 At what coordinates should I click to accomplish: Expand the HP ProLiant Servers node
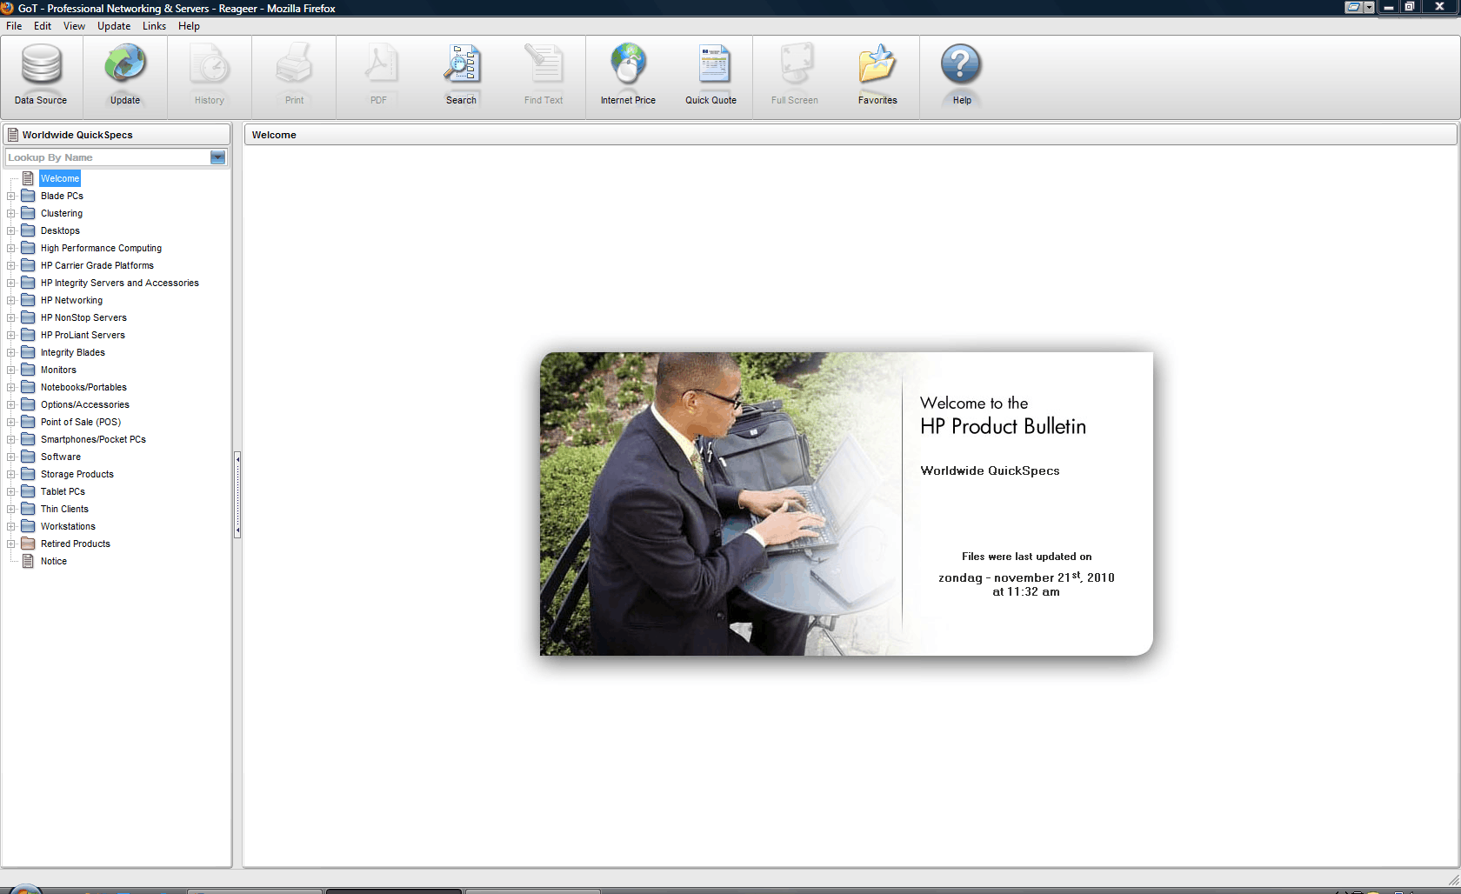[10, 335]
